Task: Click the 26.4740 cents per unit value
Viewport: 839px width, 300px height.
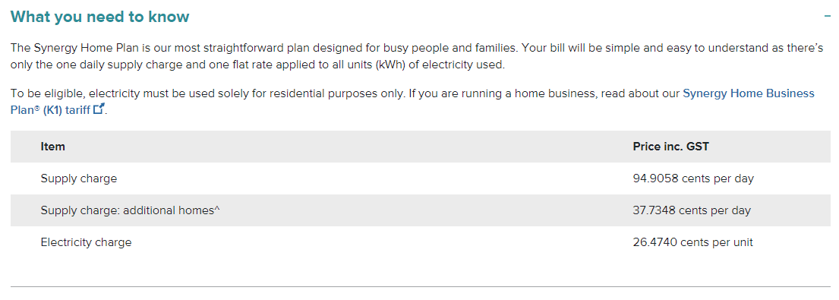Action: [693, 242]
